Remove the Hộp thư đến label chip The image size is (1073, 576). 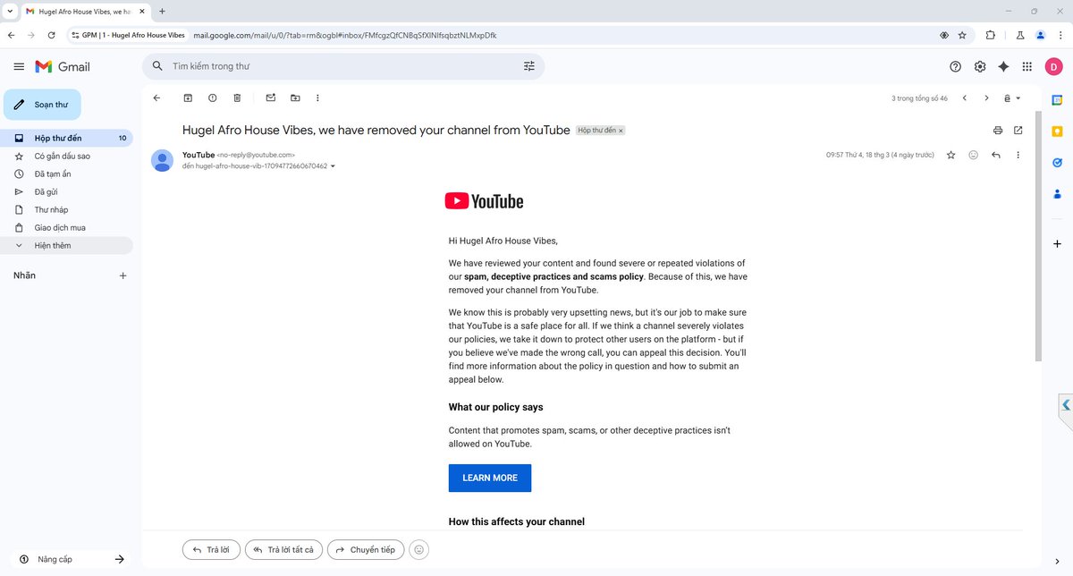(x=621, y=131)
